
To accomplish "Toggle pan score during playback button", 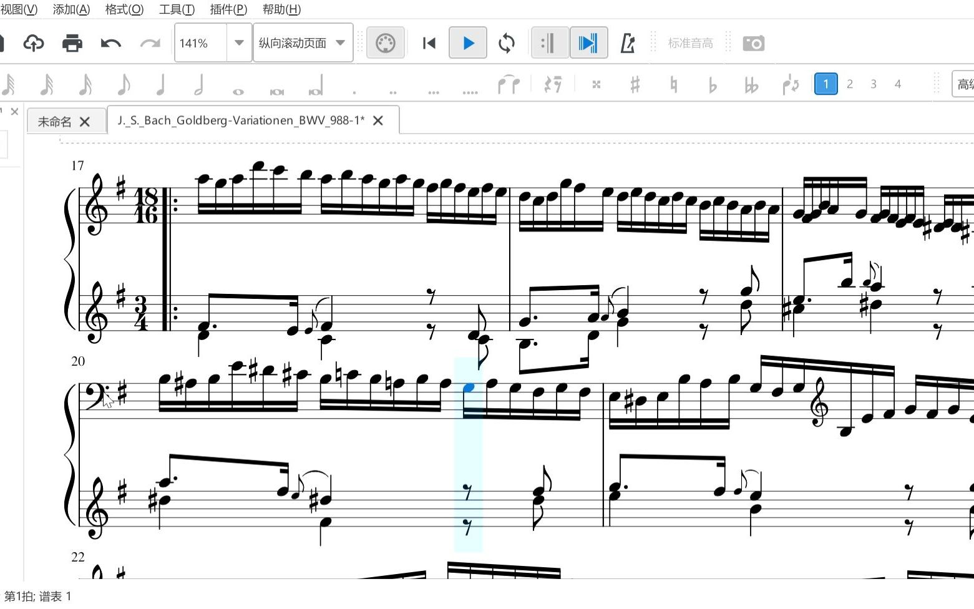I will point(588,43).
